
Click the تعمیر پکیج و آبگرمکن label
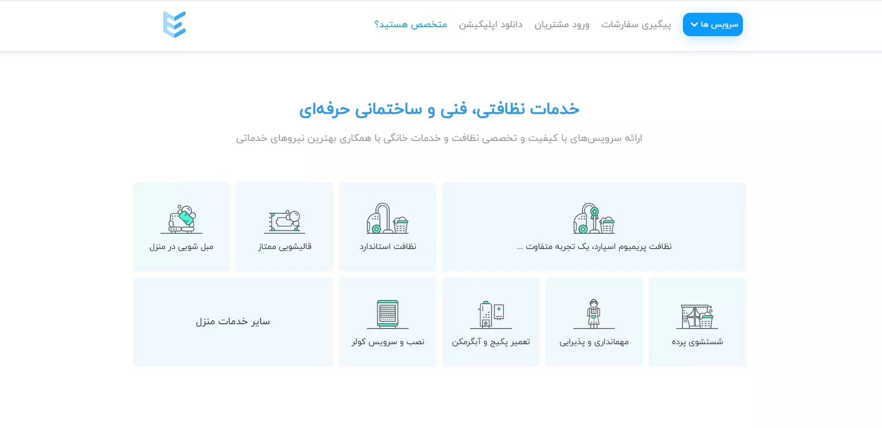tap(491, 342)
